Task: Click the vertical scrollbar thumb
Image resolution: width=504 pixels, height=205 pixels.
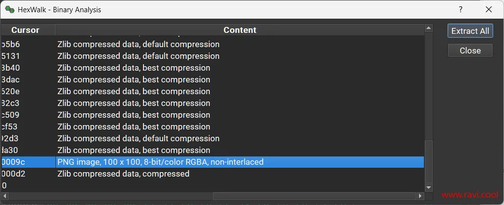Action: [428, 162]
